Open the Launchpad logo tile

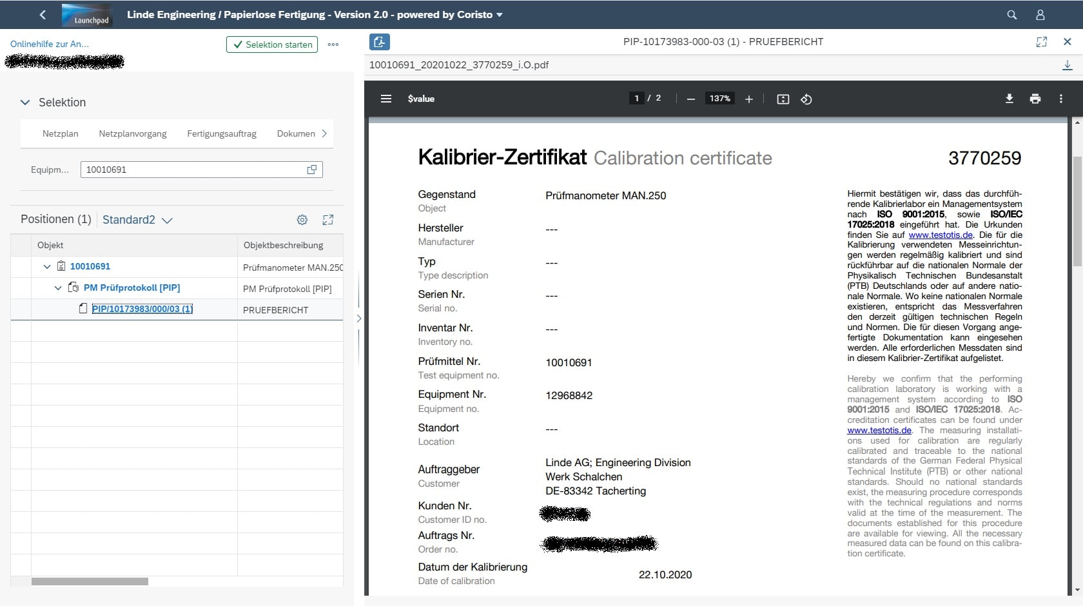pos(87,15)
